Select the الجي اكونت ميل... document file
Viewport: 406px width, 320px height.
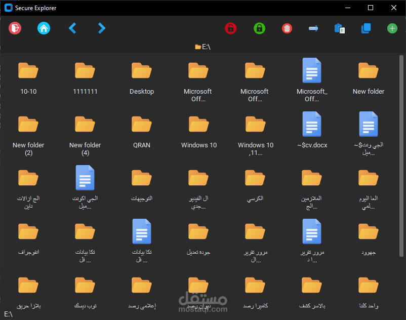coord(85,187)
